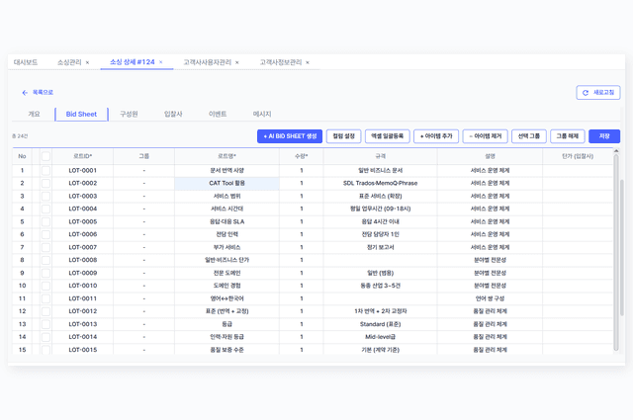Click the 1차 번역 + 2차 교정자 cell
633x420 pixels.
click(380, 311)
